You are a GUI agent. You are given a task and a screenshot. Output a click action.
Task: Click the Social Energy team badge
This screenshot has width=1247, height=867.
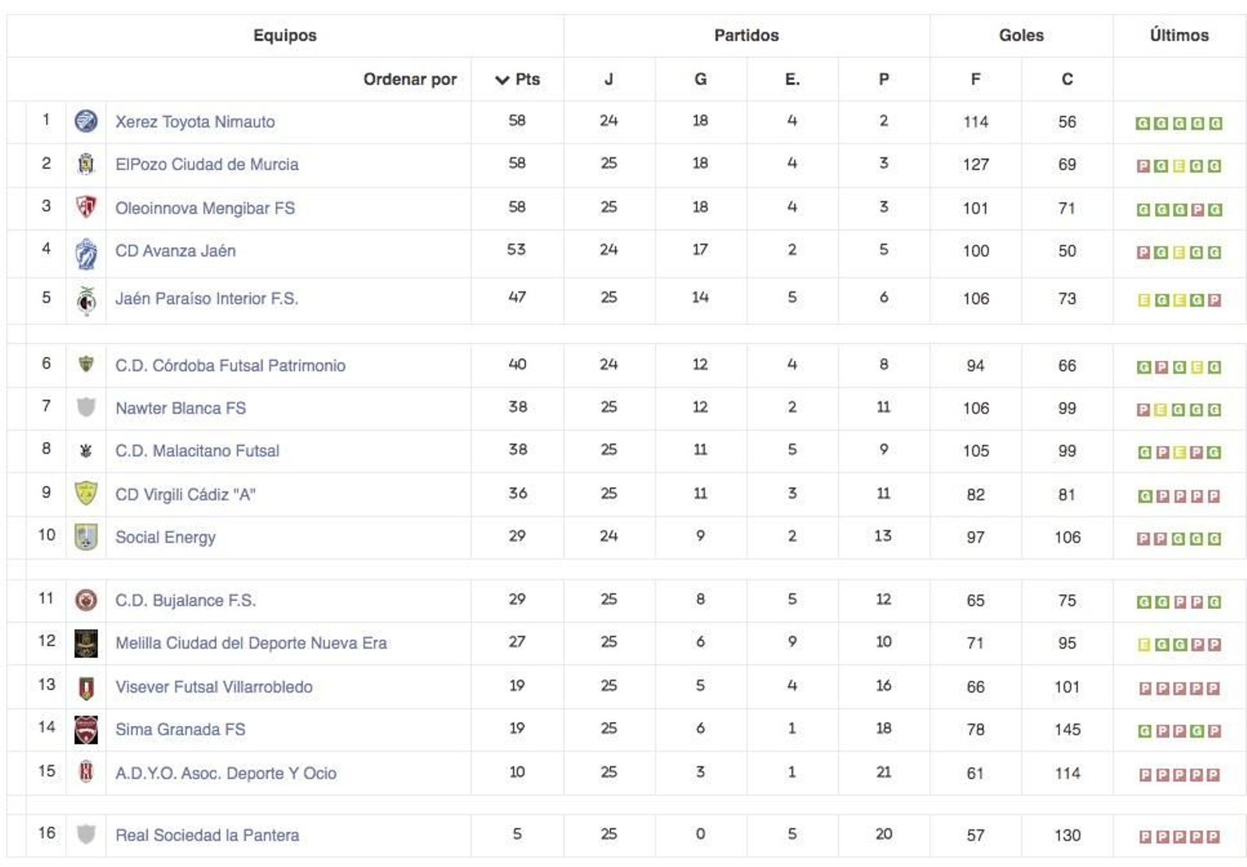pos(86,536)
